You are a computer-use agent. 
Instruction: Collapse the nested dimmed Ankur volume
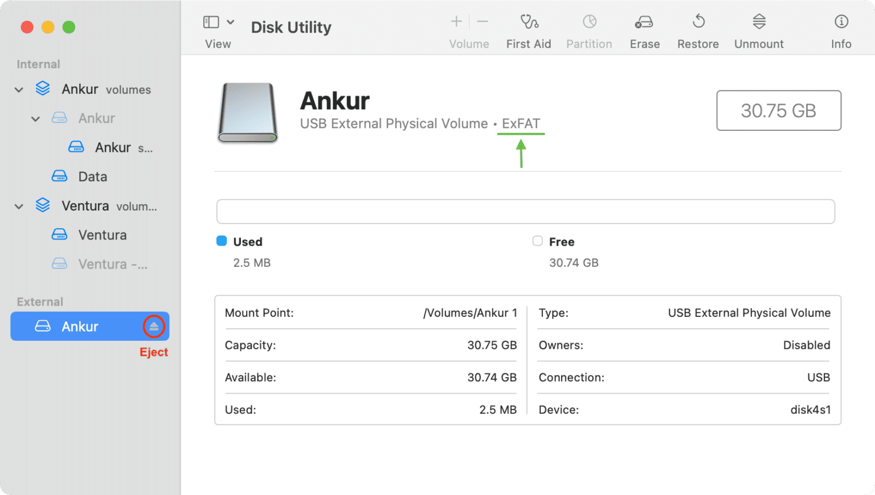[35, 118]
